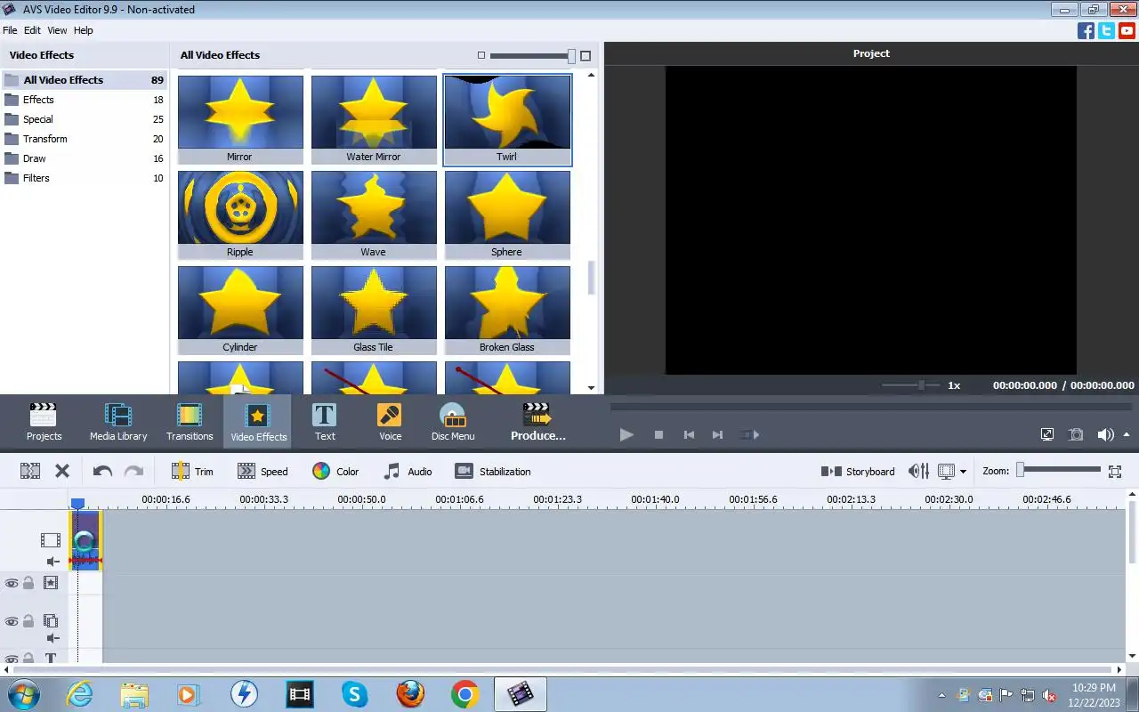Open the Trim tool
The width and height of the screenshot is (1139, 712).
192,472
